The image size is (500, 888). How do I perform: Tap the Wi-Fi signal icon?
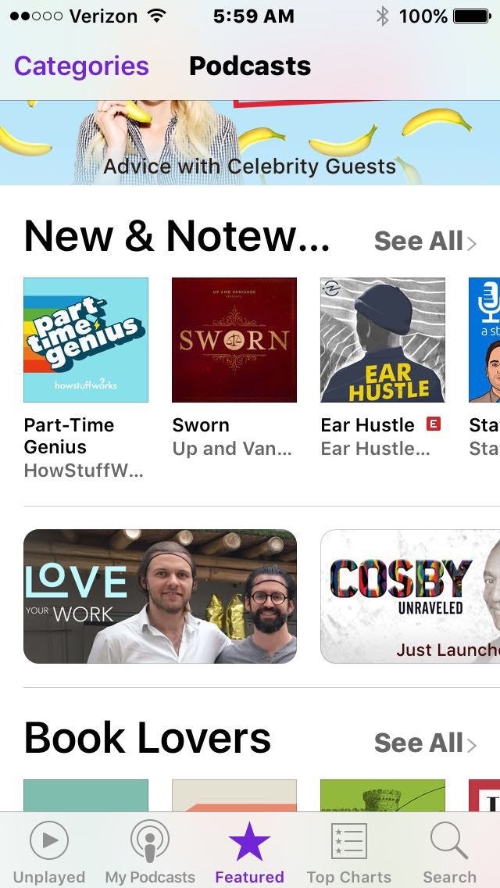155,16
